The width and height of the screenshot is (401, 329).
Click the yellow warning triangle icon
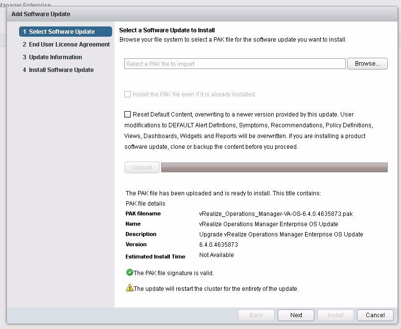[x=129, y=288]
